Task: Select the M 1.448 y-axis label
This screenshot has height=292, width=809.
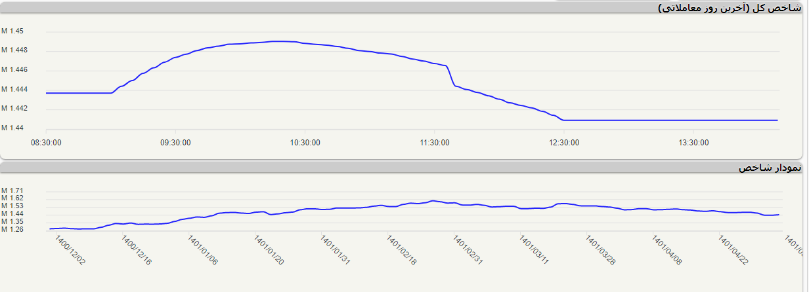Action: click(x=14, y=50)
